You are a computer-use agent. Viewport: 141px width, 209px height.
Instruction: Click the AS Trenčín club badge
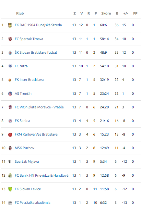pos(10,93)
